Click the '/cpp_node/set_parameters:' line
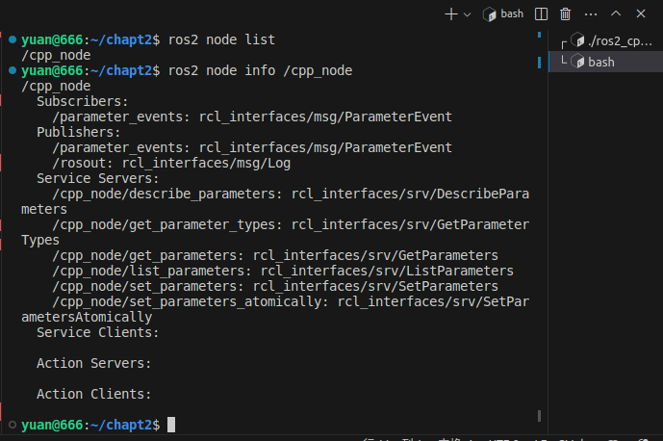 275,287
